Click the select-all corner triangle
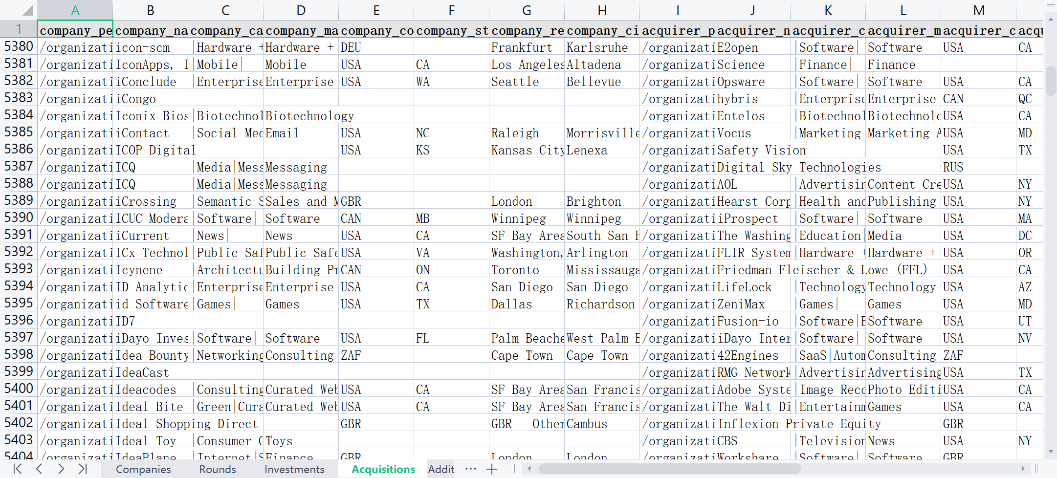1057x478 pixels. point(27,10)
